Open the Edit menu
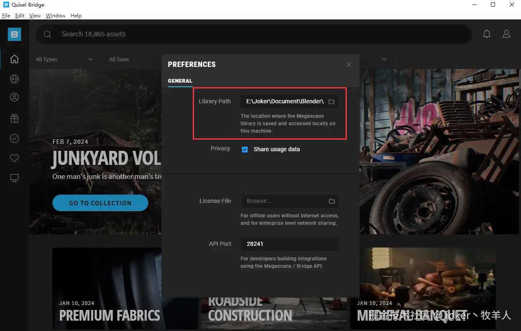The image size is (521, 331). [x=20, y=15]
